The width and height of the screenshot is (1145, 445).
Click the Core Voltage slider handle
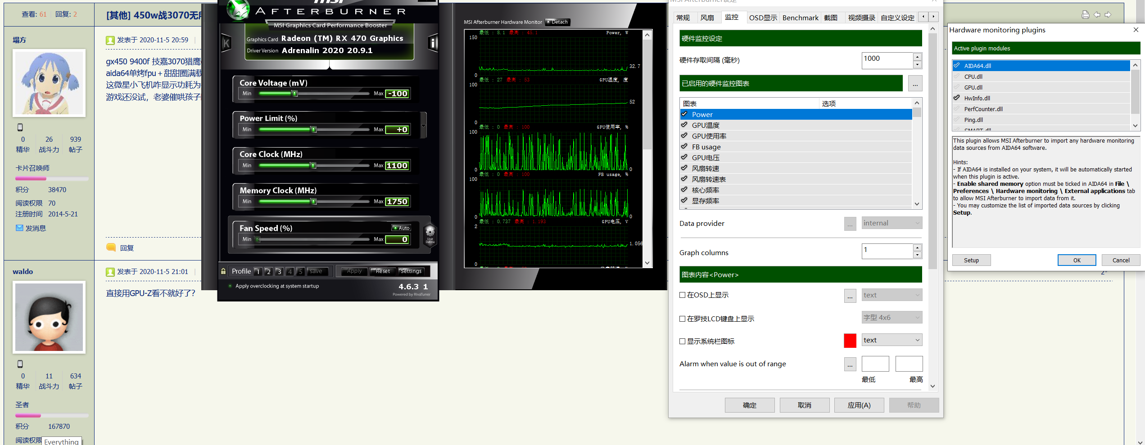(x=295, y=94)
